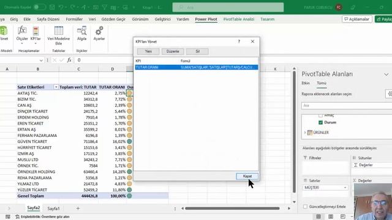Click the Ara search box in the title bar
The width and height of the screenshot is (392, 220).
click(228, 7)
